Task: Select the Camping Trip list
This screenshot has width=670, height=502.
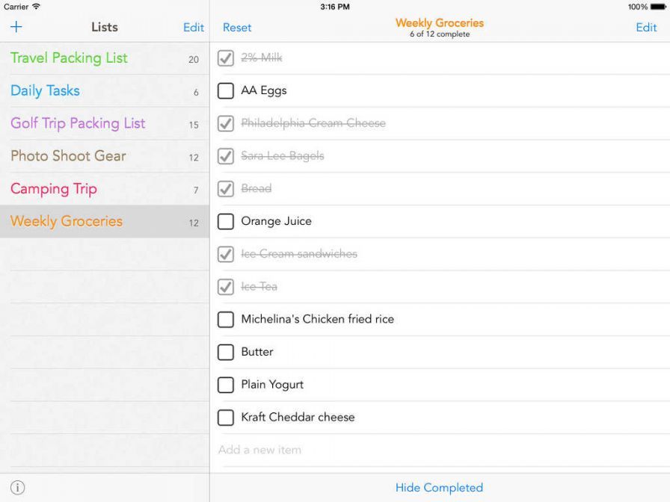Action: 54,189
